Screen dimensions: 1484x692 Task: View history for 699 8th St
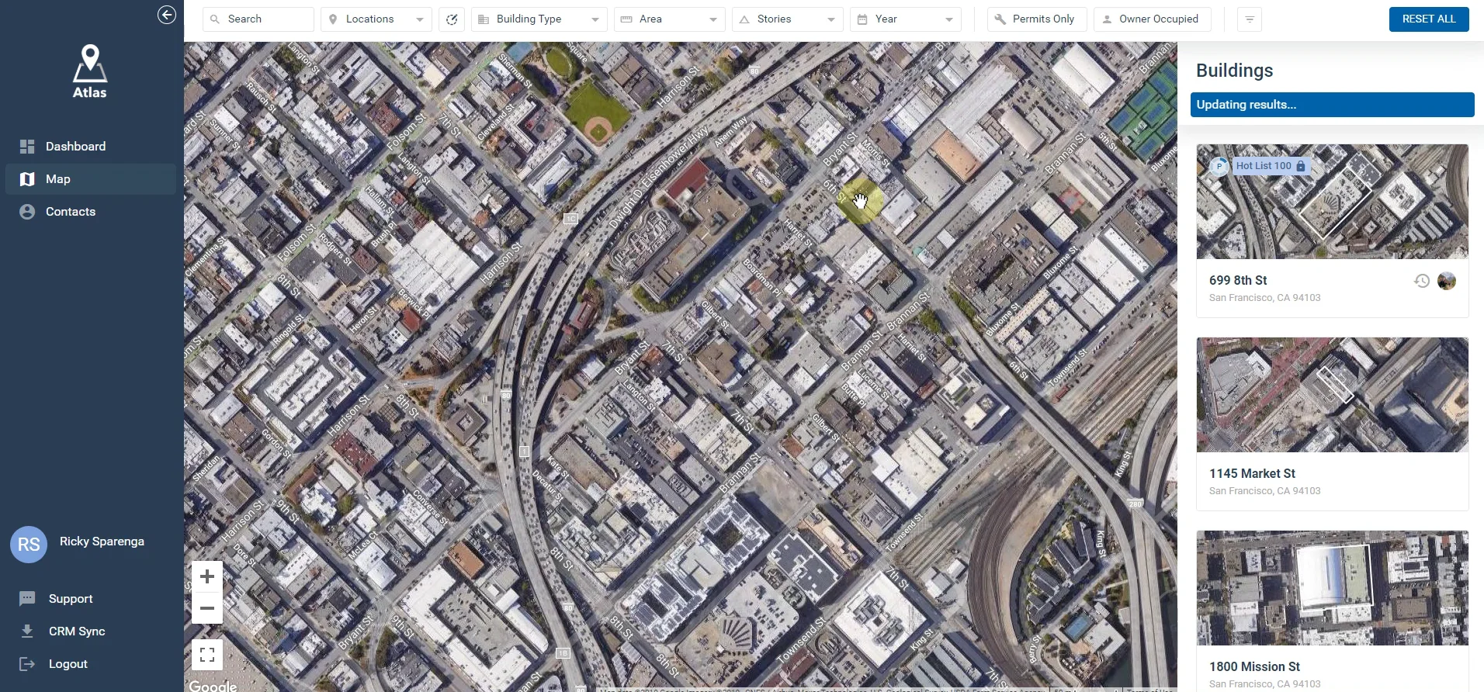1422,281
